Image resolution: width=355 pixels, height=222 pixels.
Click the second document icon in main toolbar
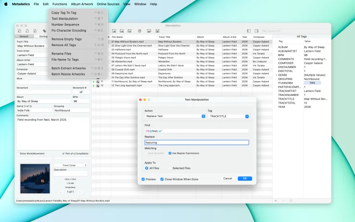pos(27,31)
